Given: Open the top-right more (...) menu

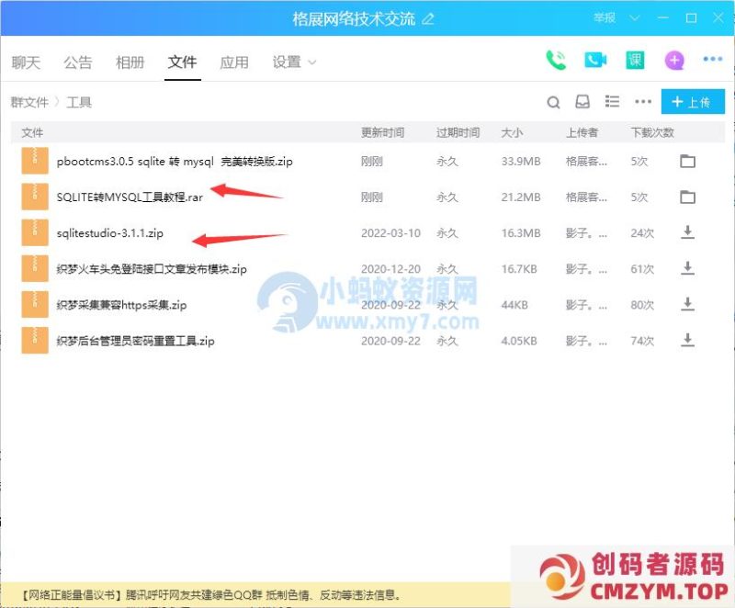Looking at the screenshot, I should tap(714, 59).
